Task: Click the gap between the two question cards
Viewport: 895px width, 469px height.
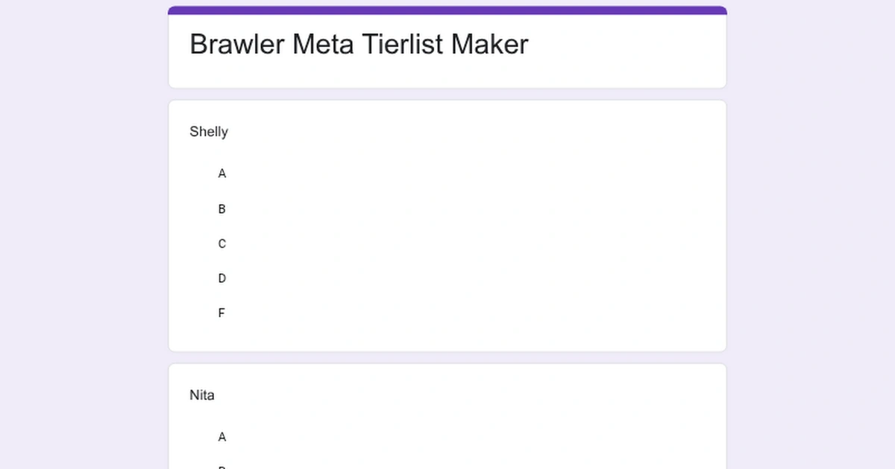Action: tap(447, 356)
